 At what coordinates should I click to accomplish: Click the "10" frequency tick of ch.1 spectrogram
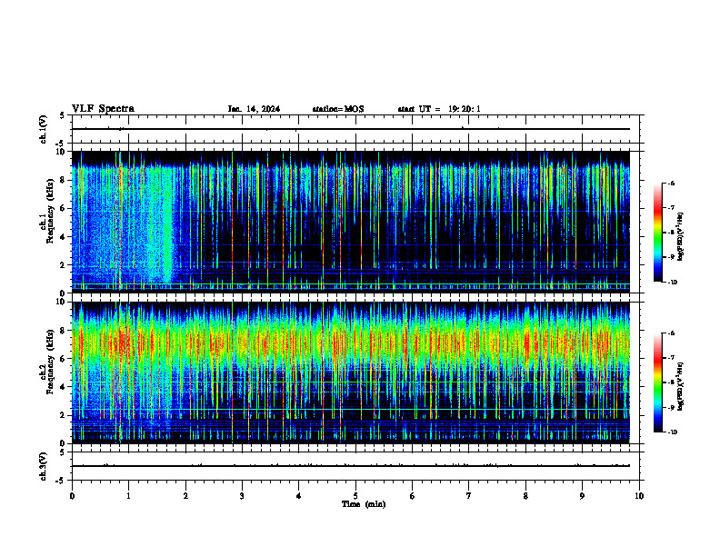tap(62, 152)
